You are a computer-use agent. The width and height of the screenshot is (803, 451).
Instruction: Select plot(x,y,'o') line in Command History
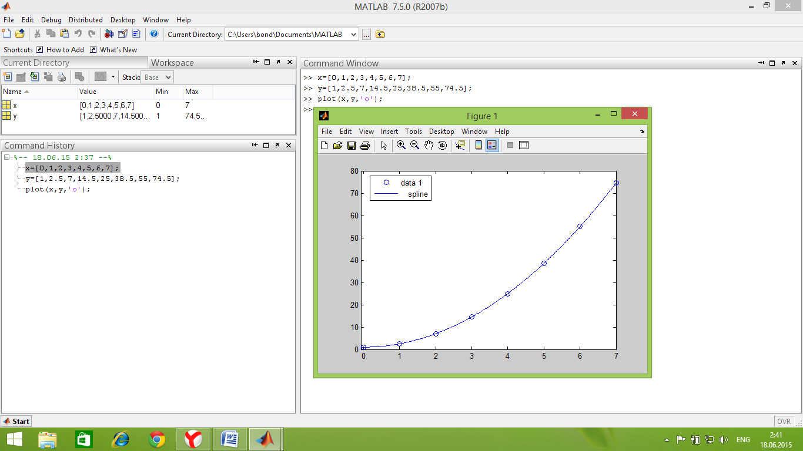click(58, 189)
